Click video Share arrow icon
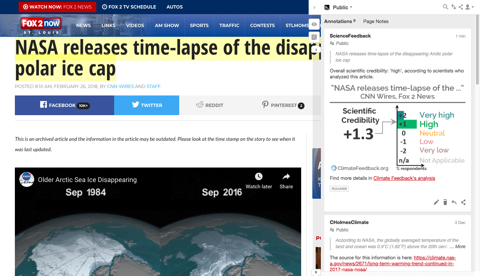 point(286,177)
